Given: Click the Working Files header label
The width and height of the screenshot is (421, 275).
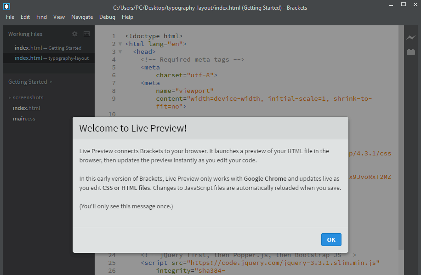Looking at the screenshot, I should [x=25, y=34].
